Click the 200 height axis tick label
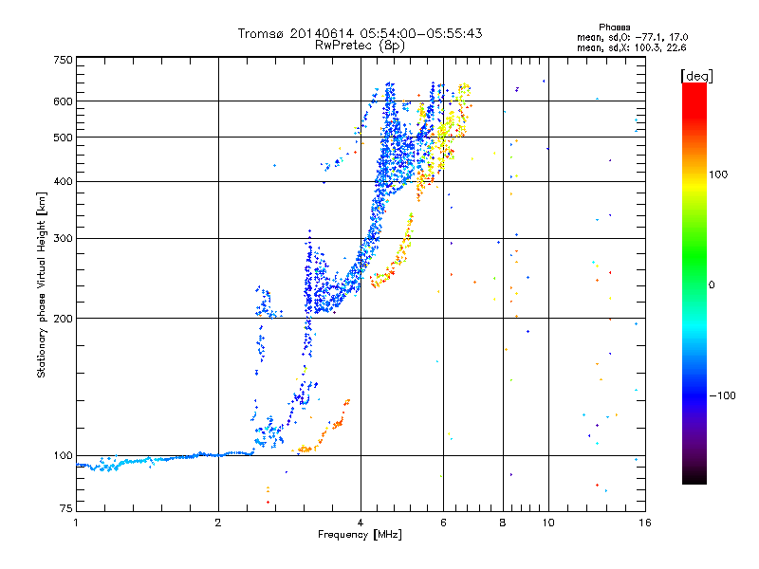 [x=63, y=319]
